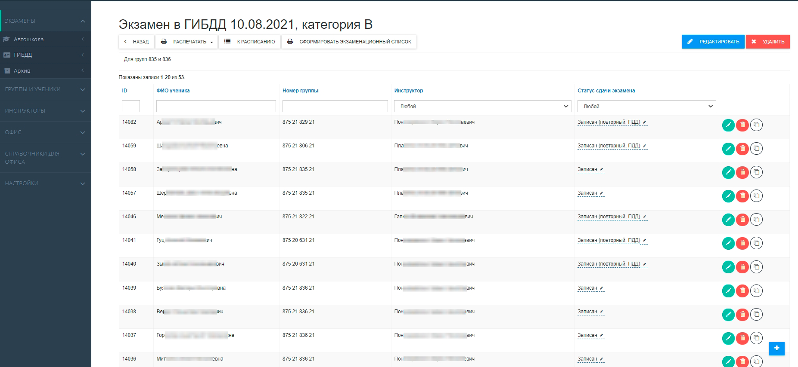
Task: Click Сформировать экзаменационный список button
Action: point(349,42)
